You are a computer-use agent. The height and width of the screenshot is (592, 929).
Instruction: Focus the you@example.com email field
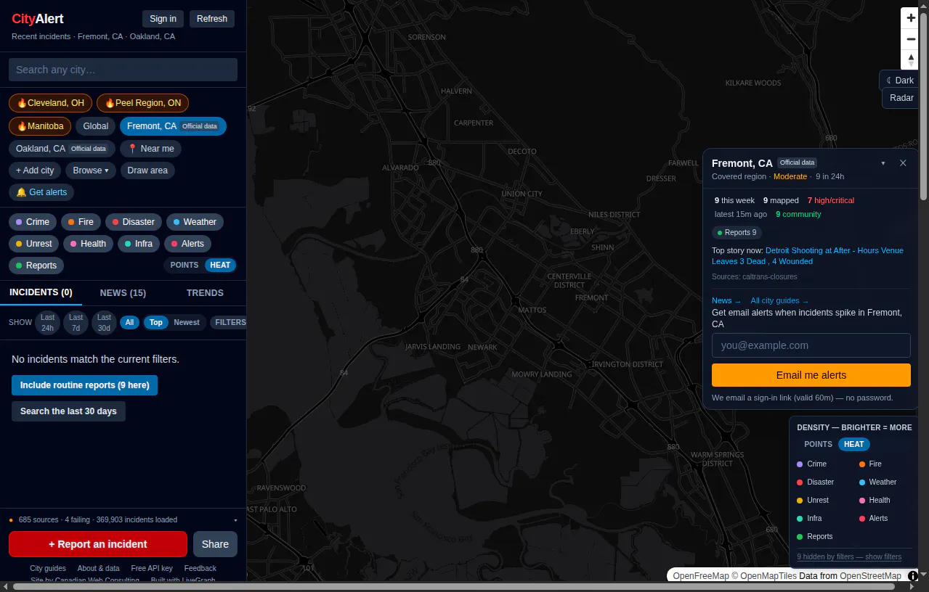tap(811, 345)
